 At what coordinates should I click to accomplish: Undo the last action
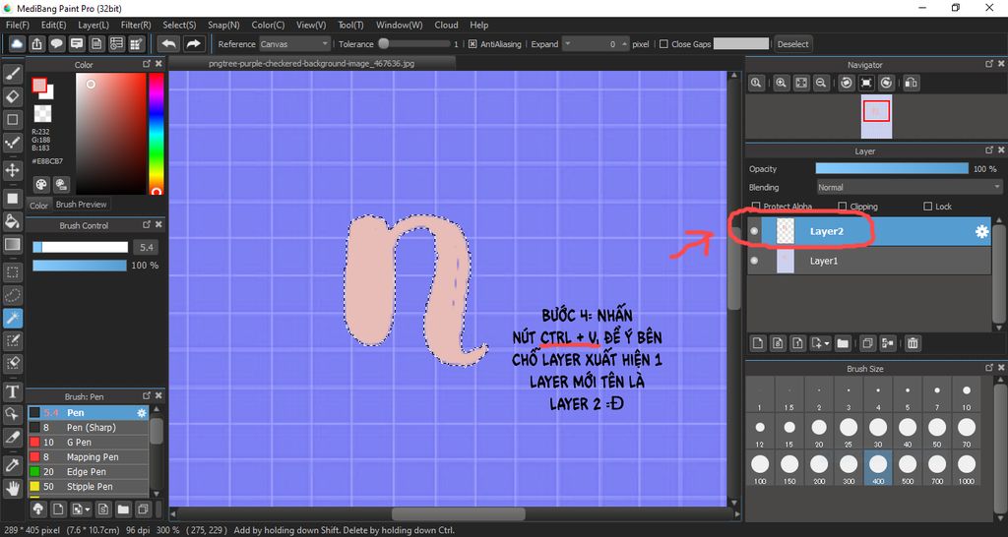[x=168, y=43]
